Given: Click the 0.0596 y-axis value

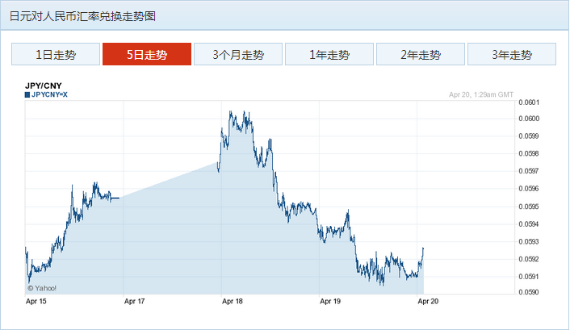Looking at the screenshot, I should point(530,189).
